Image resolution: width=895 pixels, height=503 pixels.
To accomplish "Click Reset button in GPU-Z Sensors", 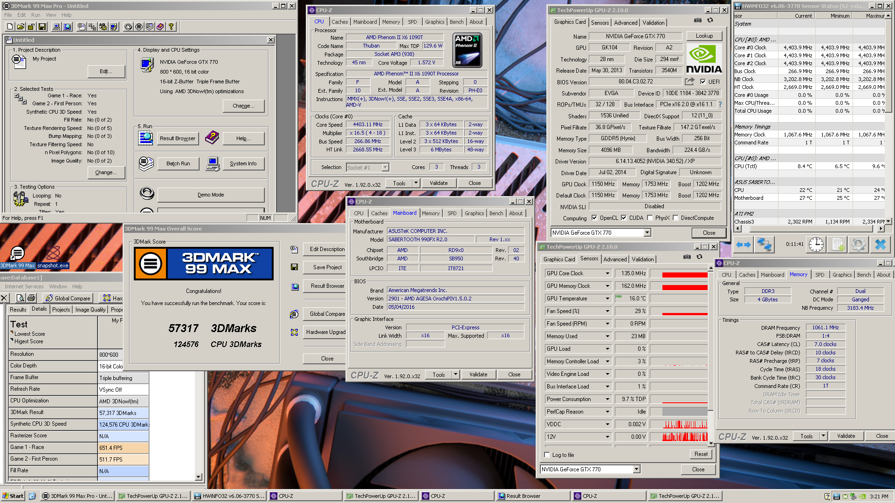I will coord(701,454).
